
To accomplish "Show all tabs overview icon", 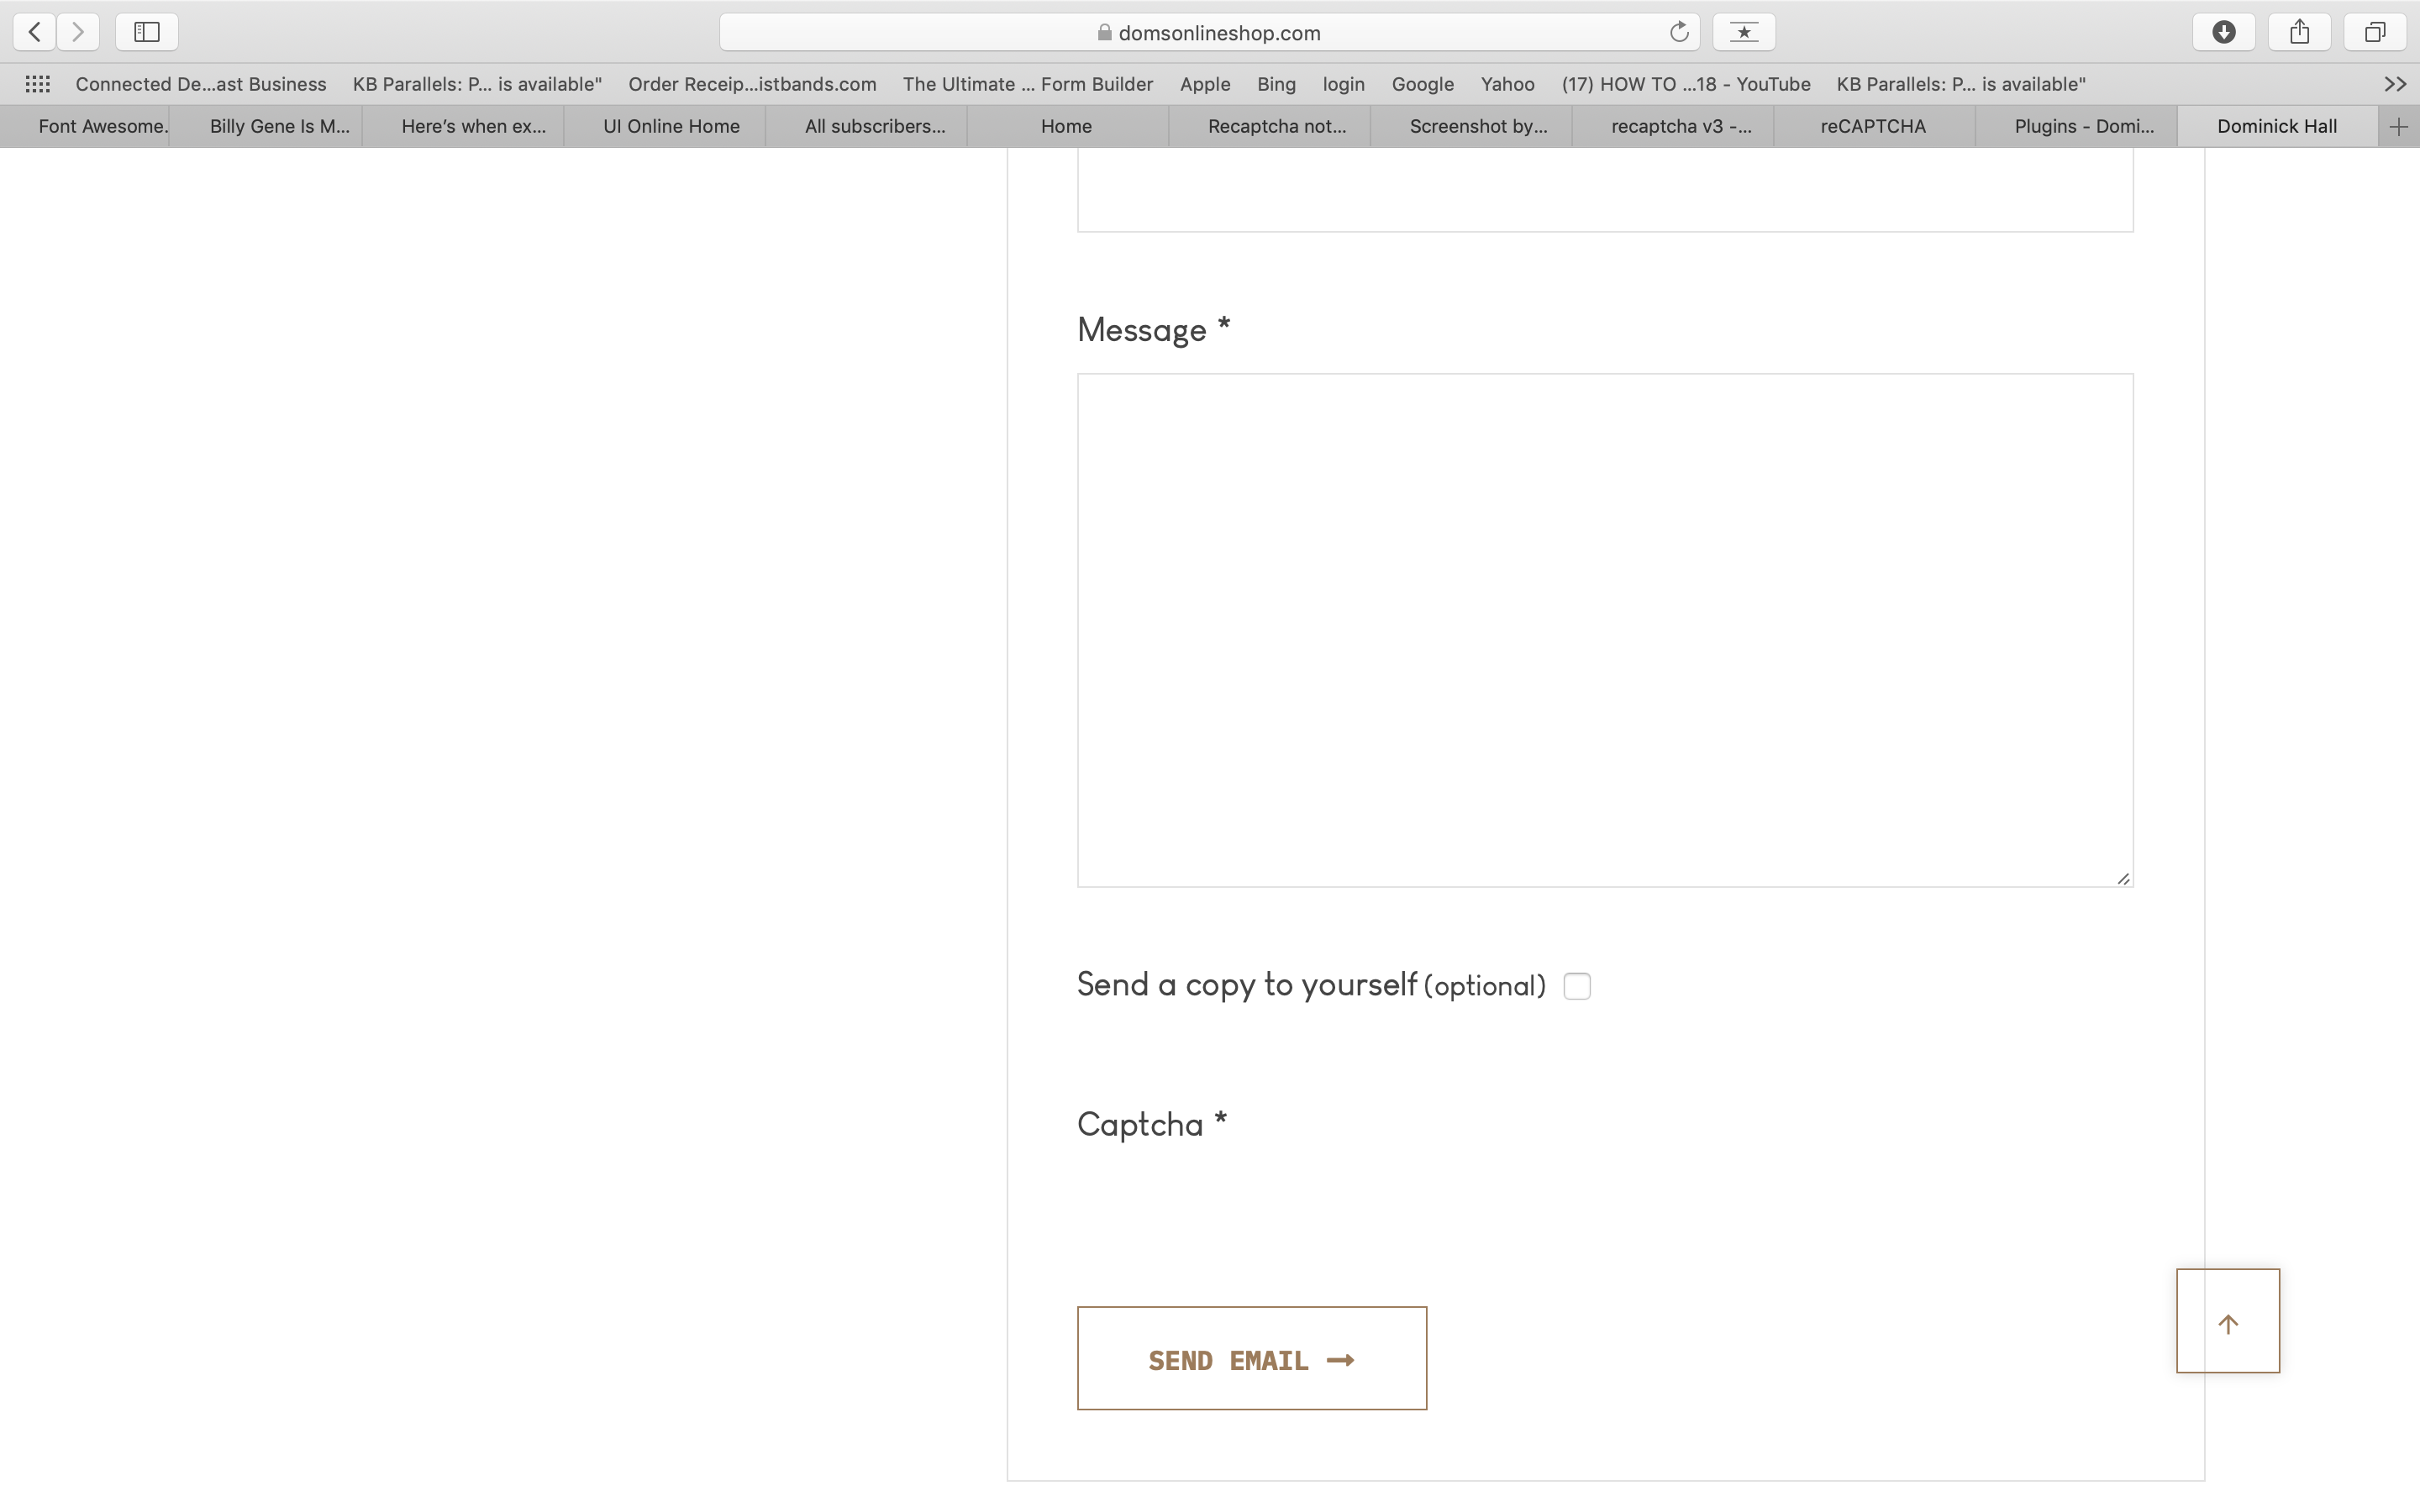I will coord(2374,32).
